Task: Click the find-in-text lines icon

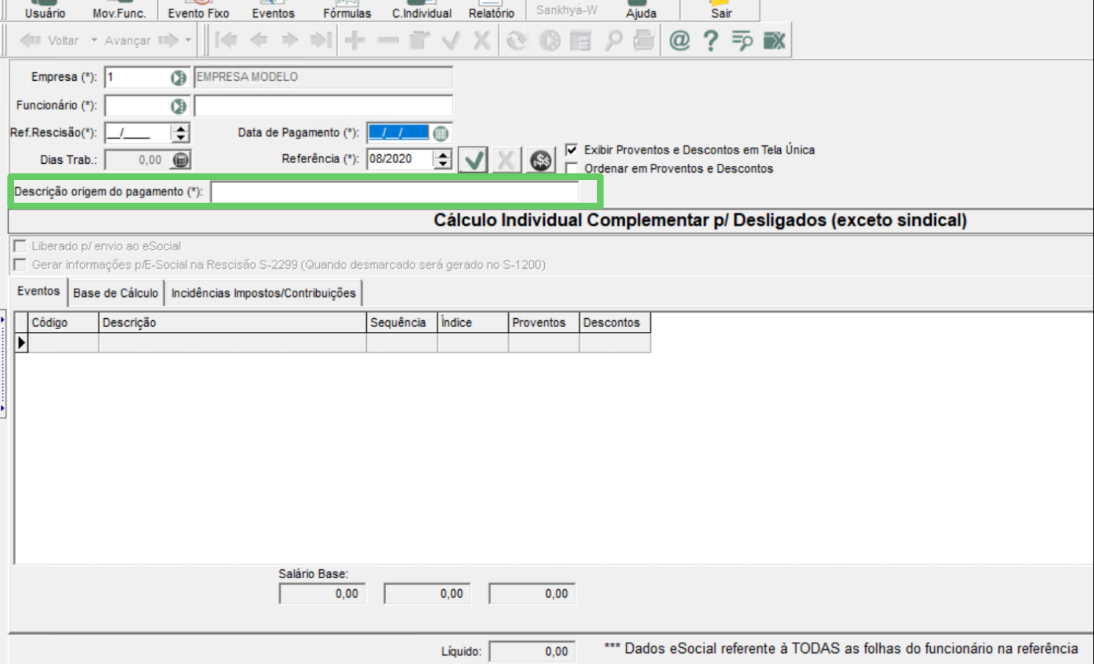Action: coord(742,40)
